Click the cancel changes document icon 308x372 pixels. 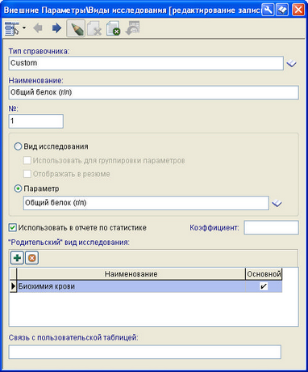(113, 28)
